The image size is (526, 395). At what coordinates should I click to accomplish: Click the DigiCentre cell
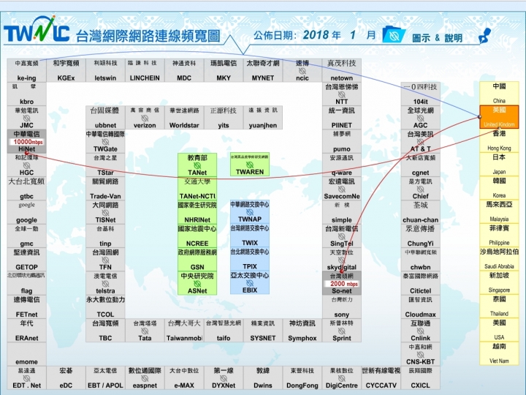coord(341,378)
